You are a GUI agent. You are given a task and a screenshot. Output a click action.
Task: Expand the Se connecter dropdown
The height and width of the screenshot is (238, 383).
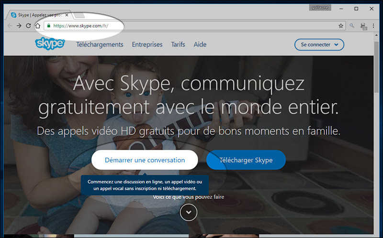pyautogui.click(x=319, y=44)
